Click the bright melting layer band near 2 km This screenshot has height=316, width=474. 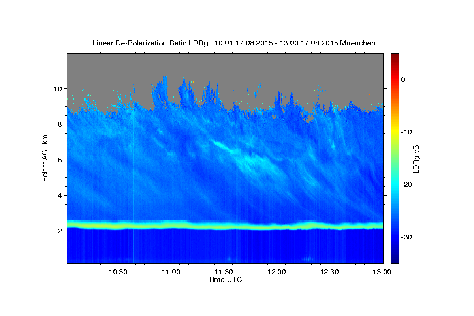[x=225, y=226]
